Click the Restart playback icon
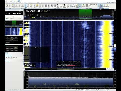Screen dimensions: 121x91 (x=55, y=5)
